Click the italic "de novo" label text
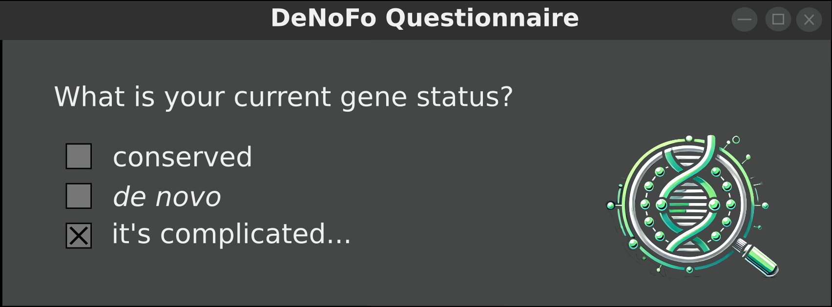 pos(167,197)
